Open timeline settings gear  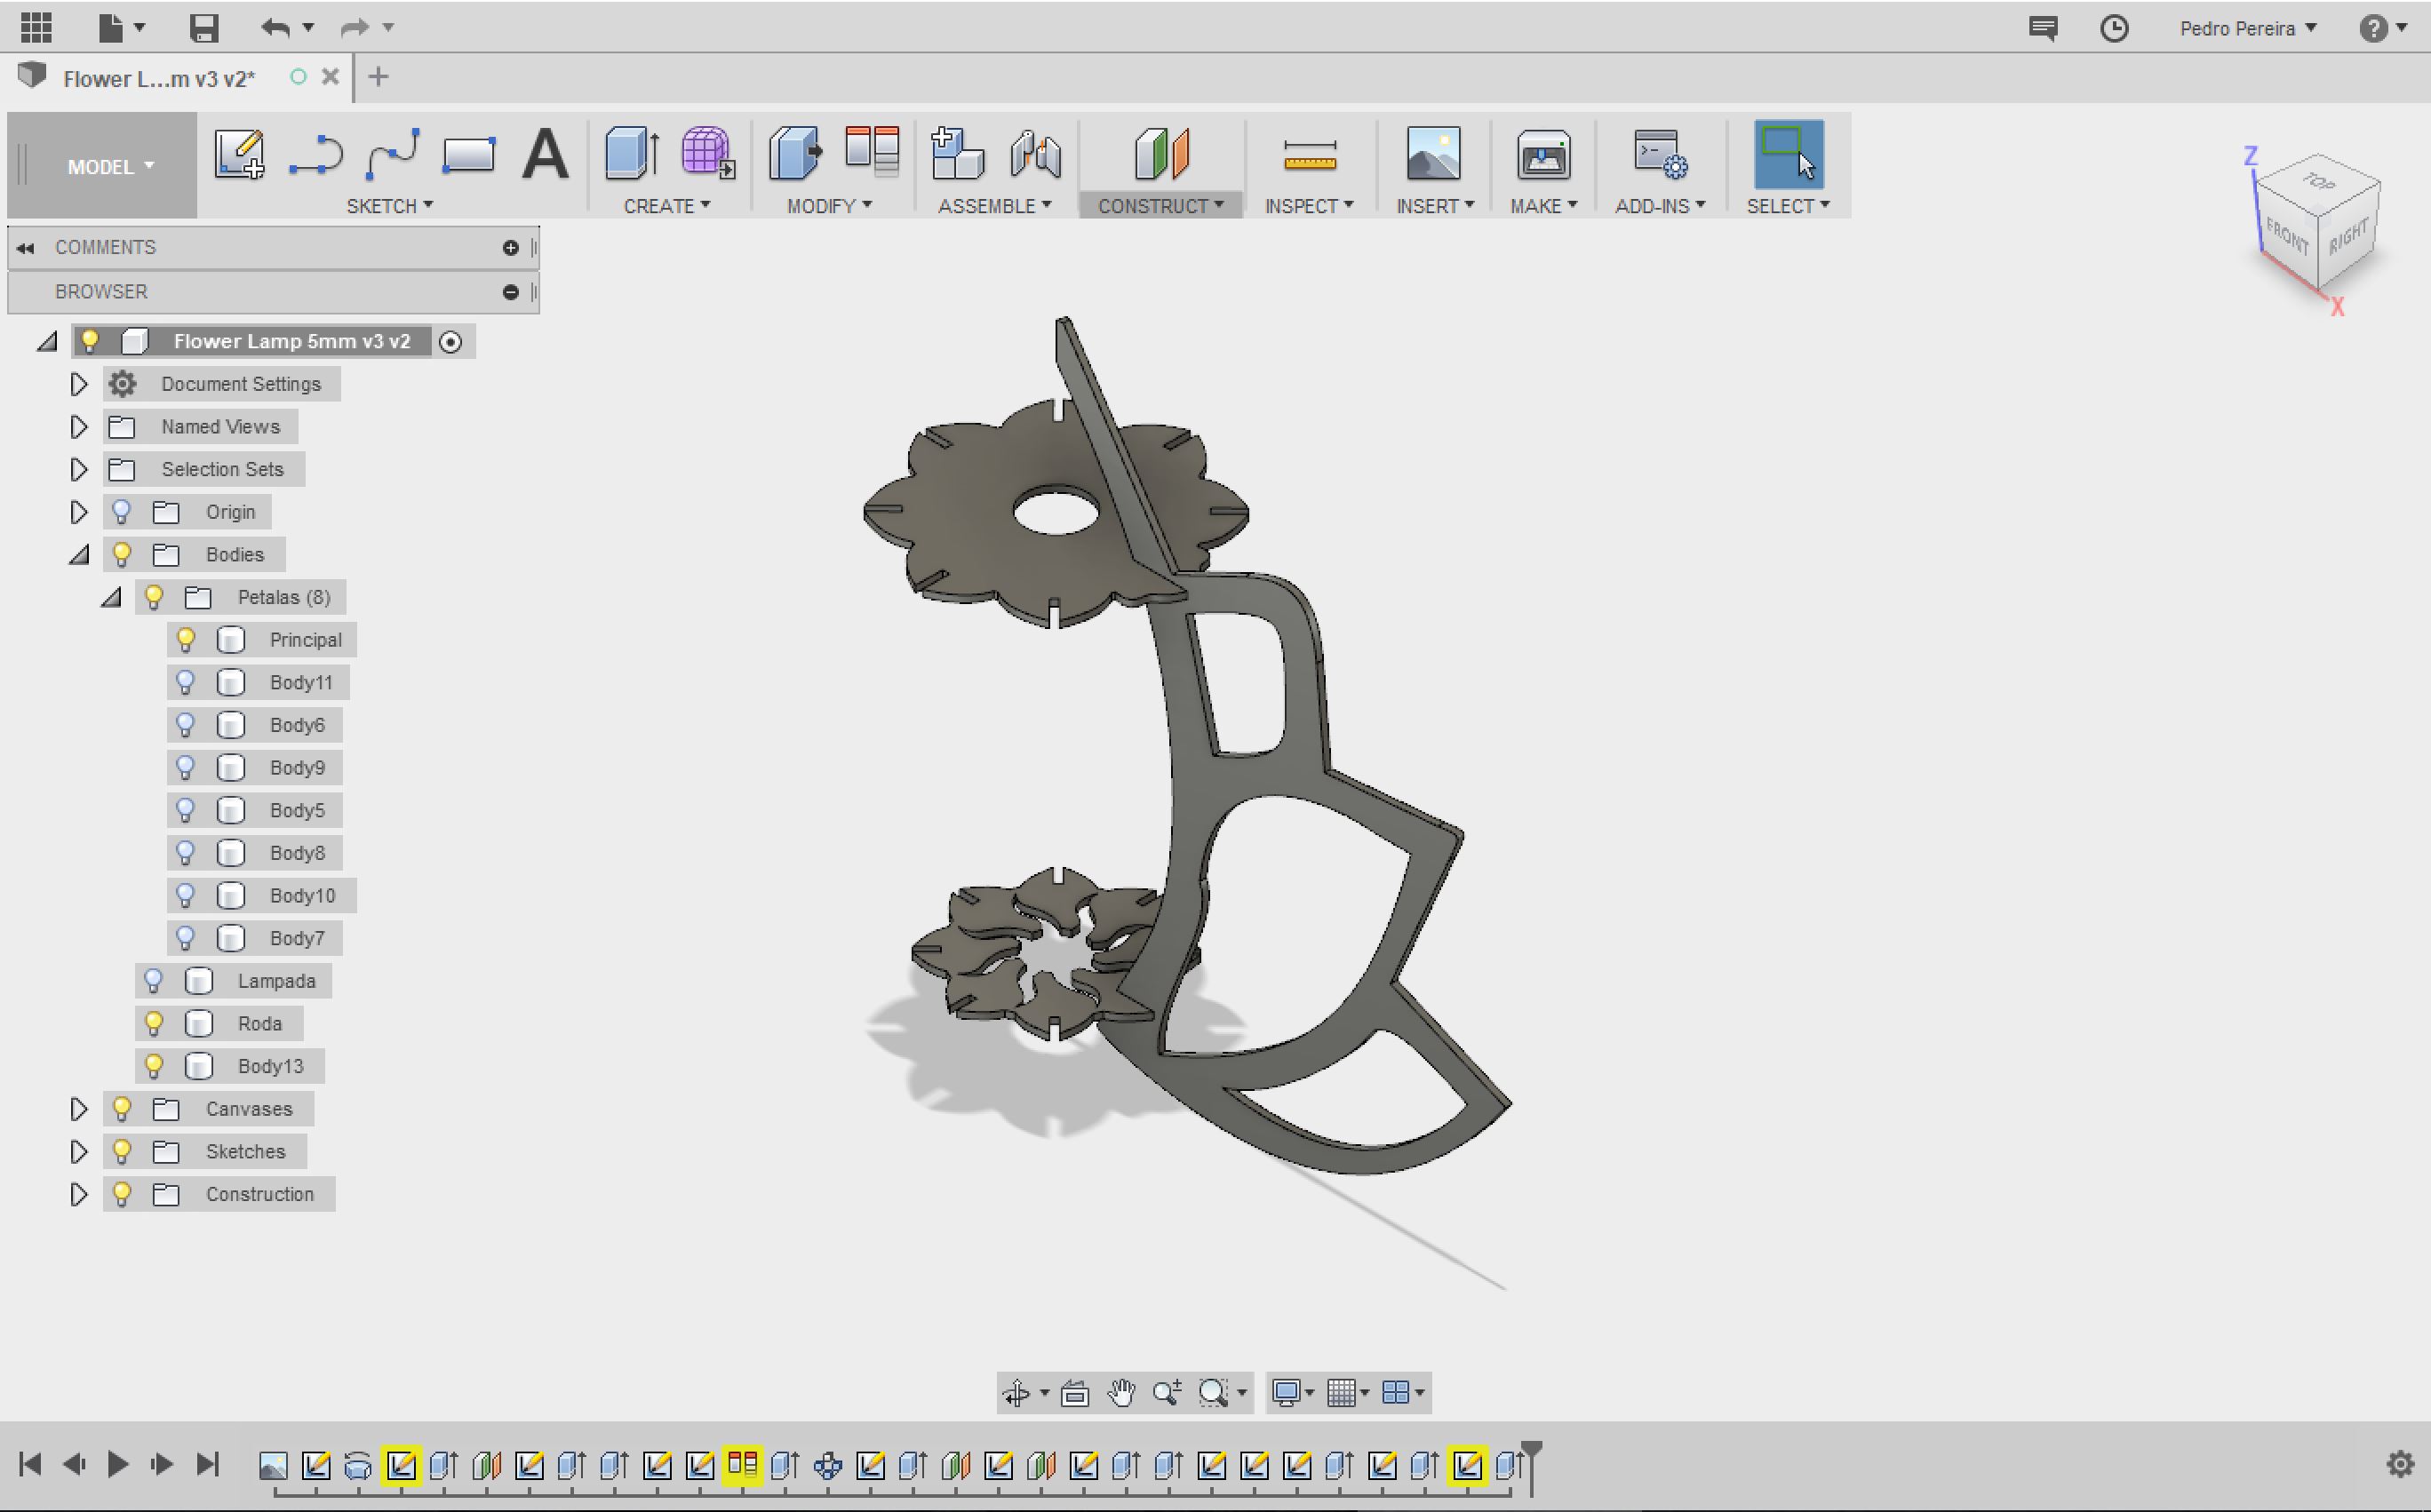pos(2400,1465)
